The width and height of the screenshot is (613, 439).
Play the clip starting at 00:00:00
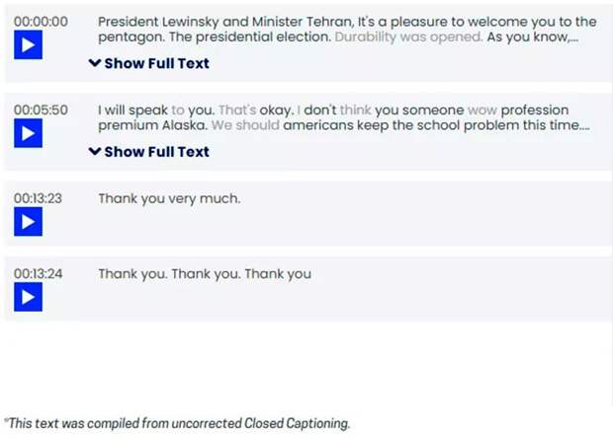click(x=28, y=44)
